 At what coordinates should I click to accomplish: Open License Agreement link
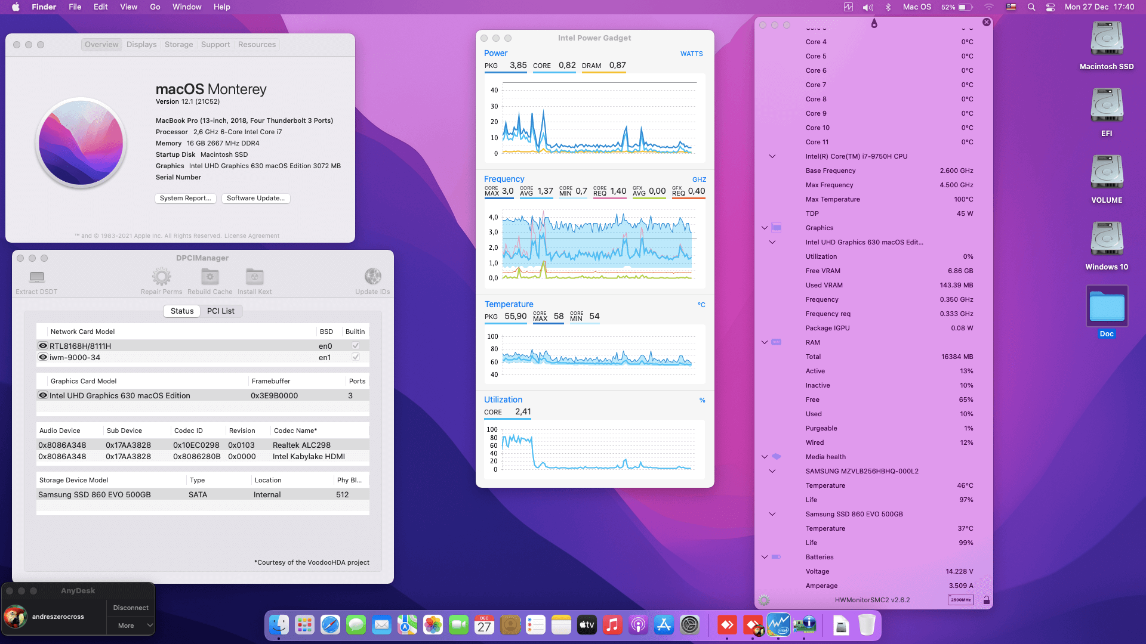coord(251,236)
